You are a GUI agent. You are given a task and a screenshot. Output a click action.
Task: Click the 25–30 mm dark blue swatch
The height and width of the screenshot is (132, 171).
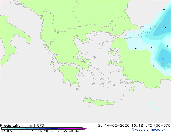[54, 128]
